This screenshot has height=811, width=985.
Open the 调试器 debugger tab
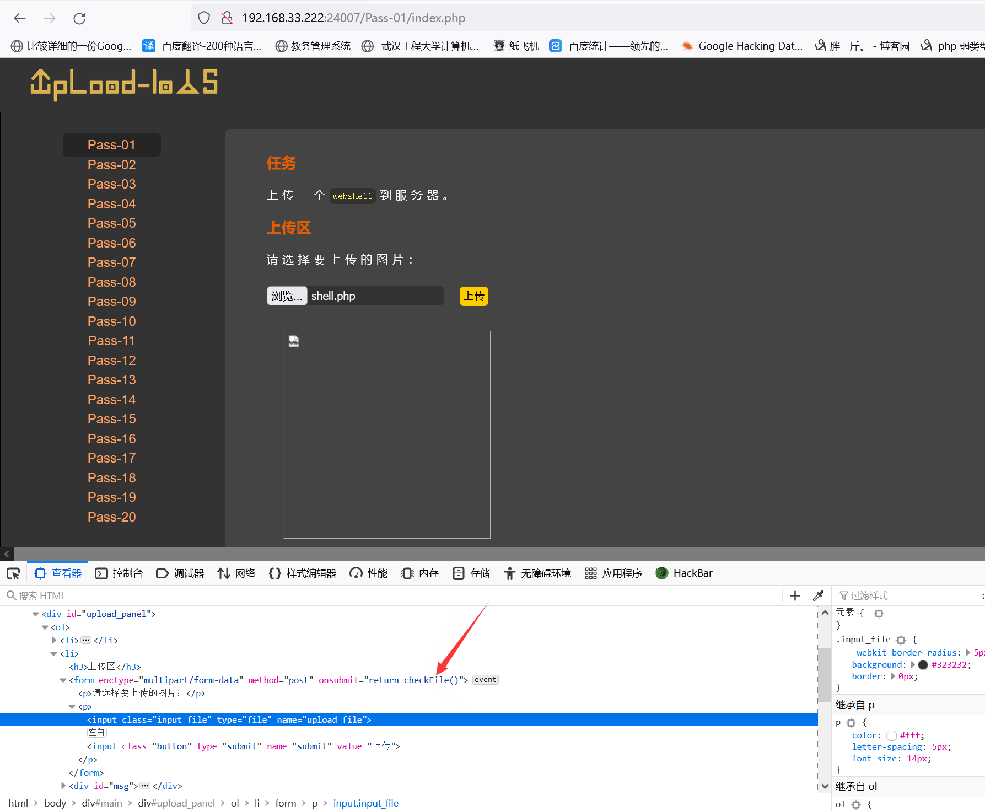pos(180,573)
